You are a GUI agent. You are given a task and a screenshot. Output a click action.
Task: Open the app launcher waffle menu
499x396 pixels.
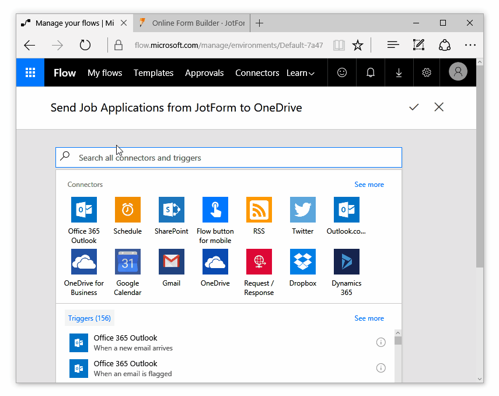click(x=30, y=73)
